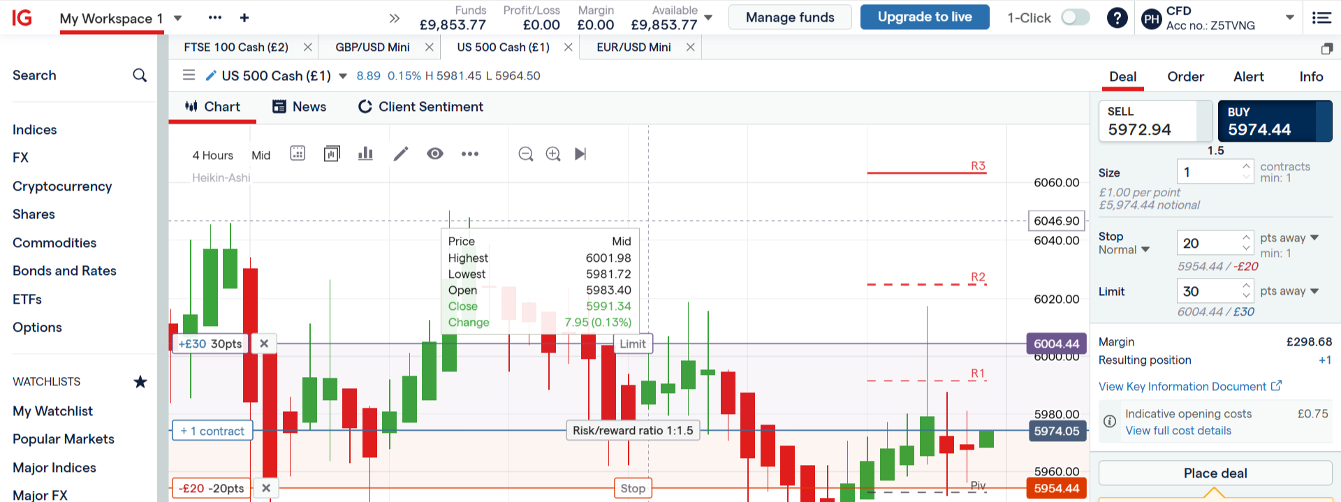The height and width of the screenshot is (502, 1341).
Task: Open the Client Sentiment tab
Action: tap(420, 107)
